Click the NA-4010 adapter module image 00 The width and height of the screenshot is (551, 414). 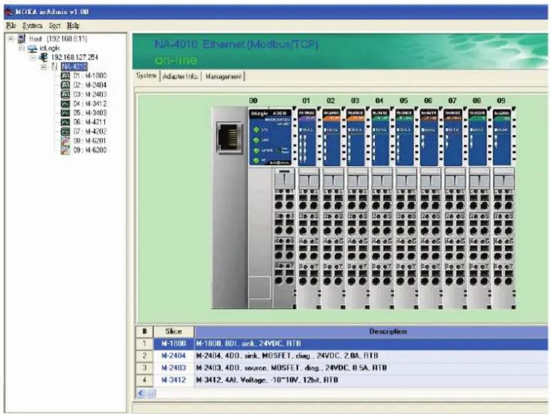point(254,208)
